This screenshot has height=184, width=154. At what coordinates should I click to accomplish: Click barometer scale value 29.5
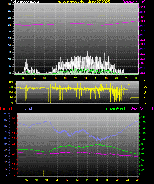[x=143, y=40]
